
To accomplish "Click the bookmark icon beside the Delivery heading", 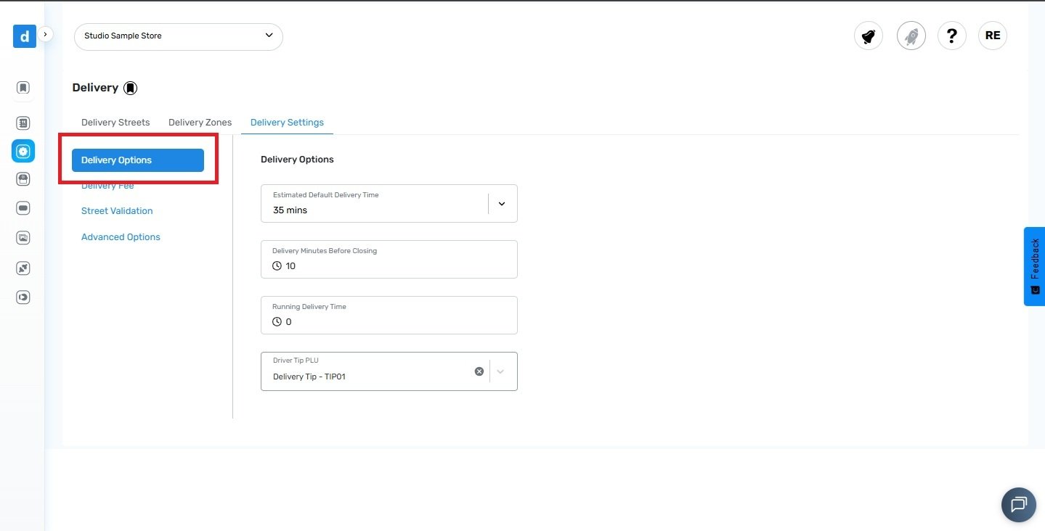I will point(130,88).
